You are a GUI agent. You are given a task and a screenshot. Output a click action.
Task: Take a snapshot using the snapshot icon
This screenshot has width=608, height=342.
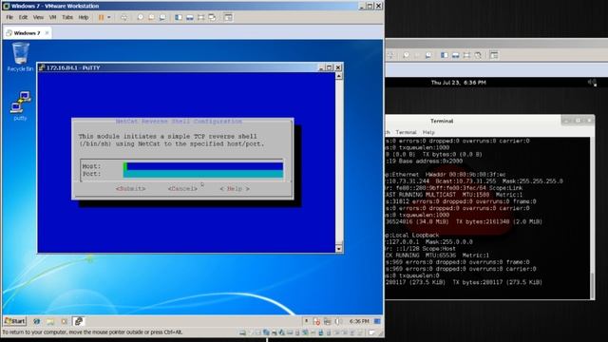pos(141,17)
